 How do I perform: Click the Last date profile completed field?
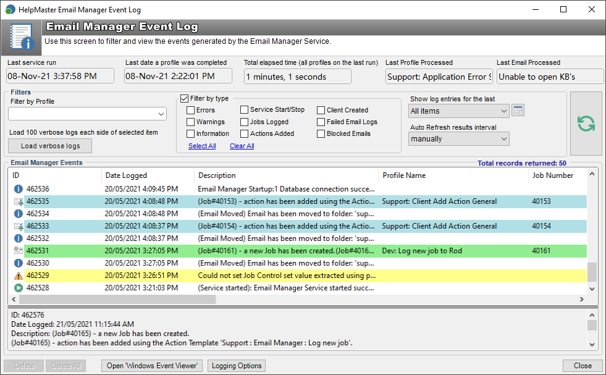coord(178,76)
